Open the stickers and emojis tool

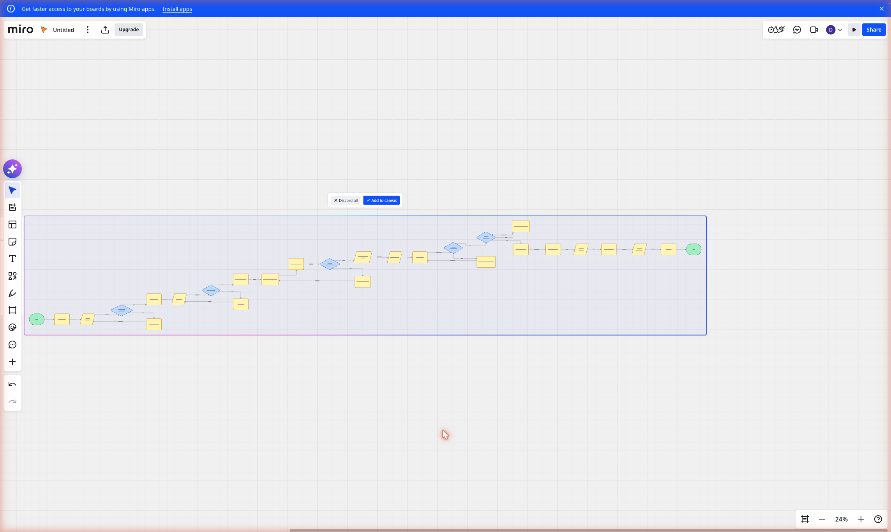point(12,327)
